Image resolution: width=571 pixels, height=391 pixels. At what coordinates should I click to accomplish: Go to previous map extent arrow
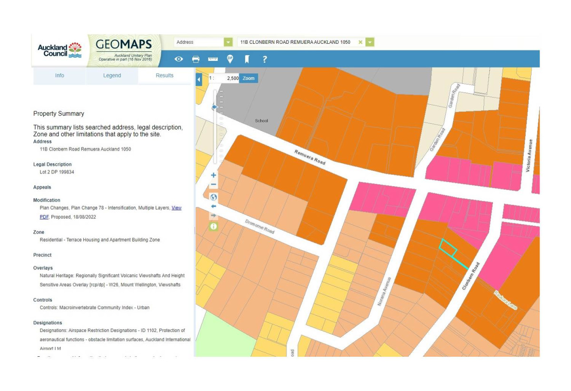214,206
